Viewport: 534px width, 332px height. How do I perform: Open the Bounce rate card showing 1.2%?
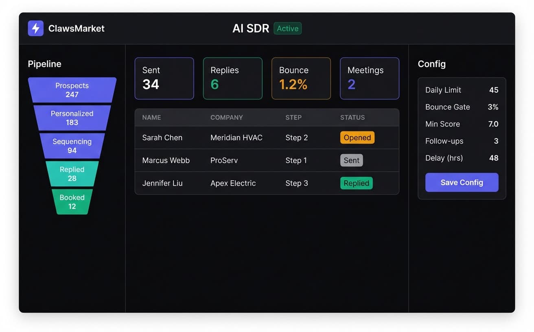(x=301, y=78)
